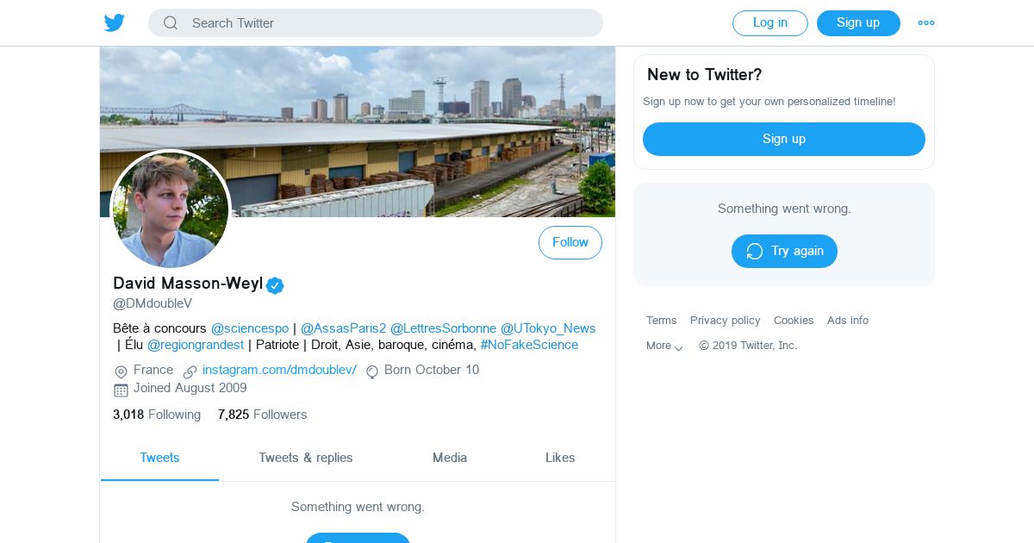The height and width of the screenshot is (543, 1034).
Task: Click the search magnifier icon
Action: tap(171, 23)
